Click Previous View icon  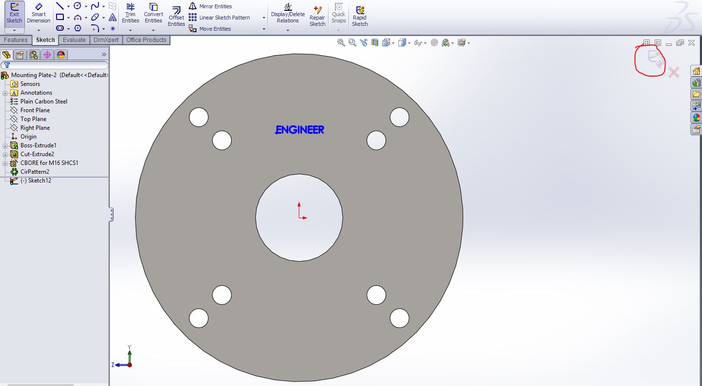[364, 43]
